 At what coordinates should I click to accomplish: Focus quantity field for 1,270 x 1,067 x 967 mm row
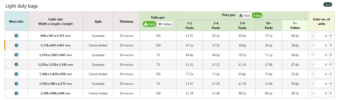(x=322, y=55)
